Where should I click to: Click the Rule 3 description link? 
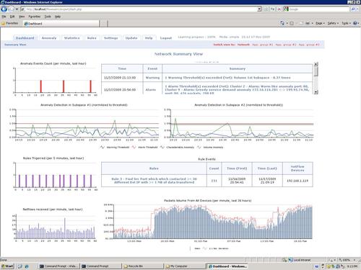[154, 181]
